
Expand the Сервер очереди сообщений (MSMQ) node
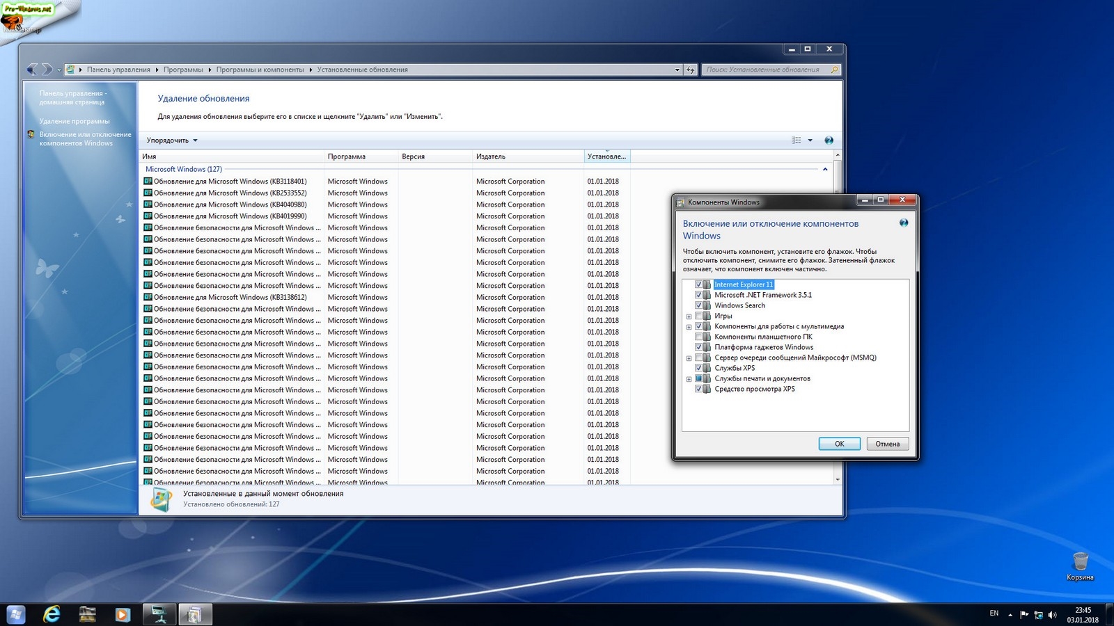(x=689, y=358)
